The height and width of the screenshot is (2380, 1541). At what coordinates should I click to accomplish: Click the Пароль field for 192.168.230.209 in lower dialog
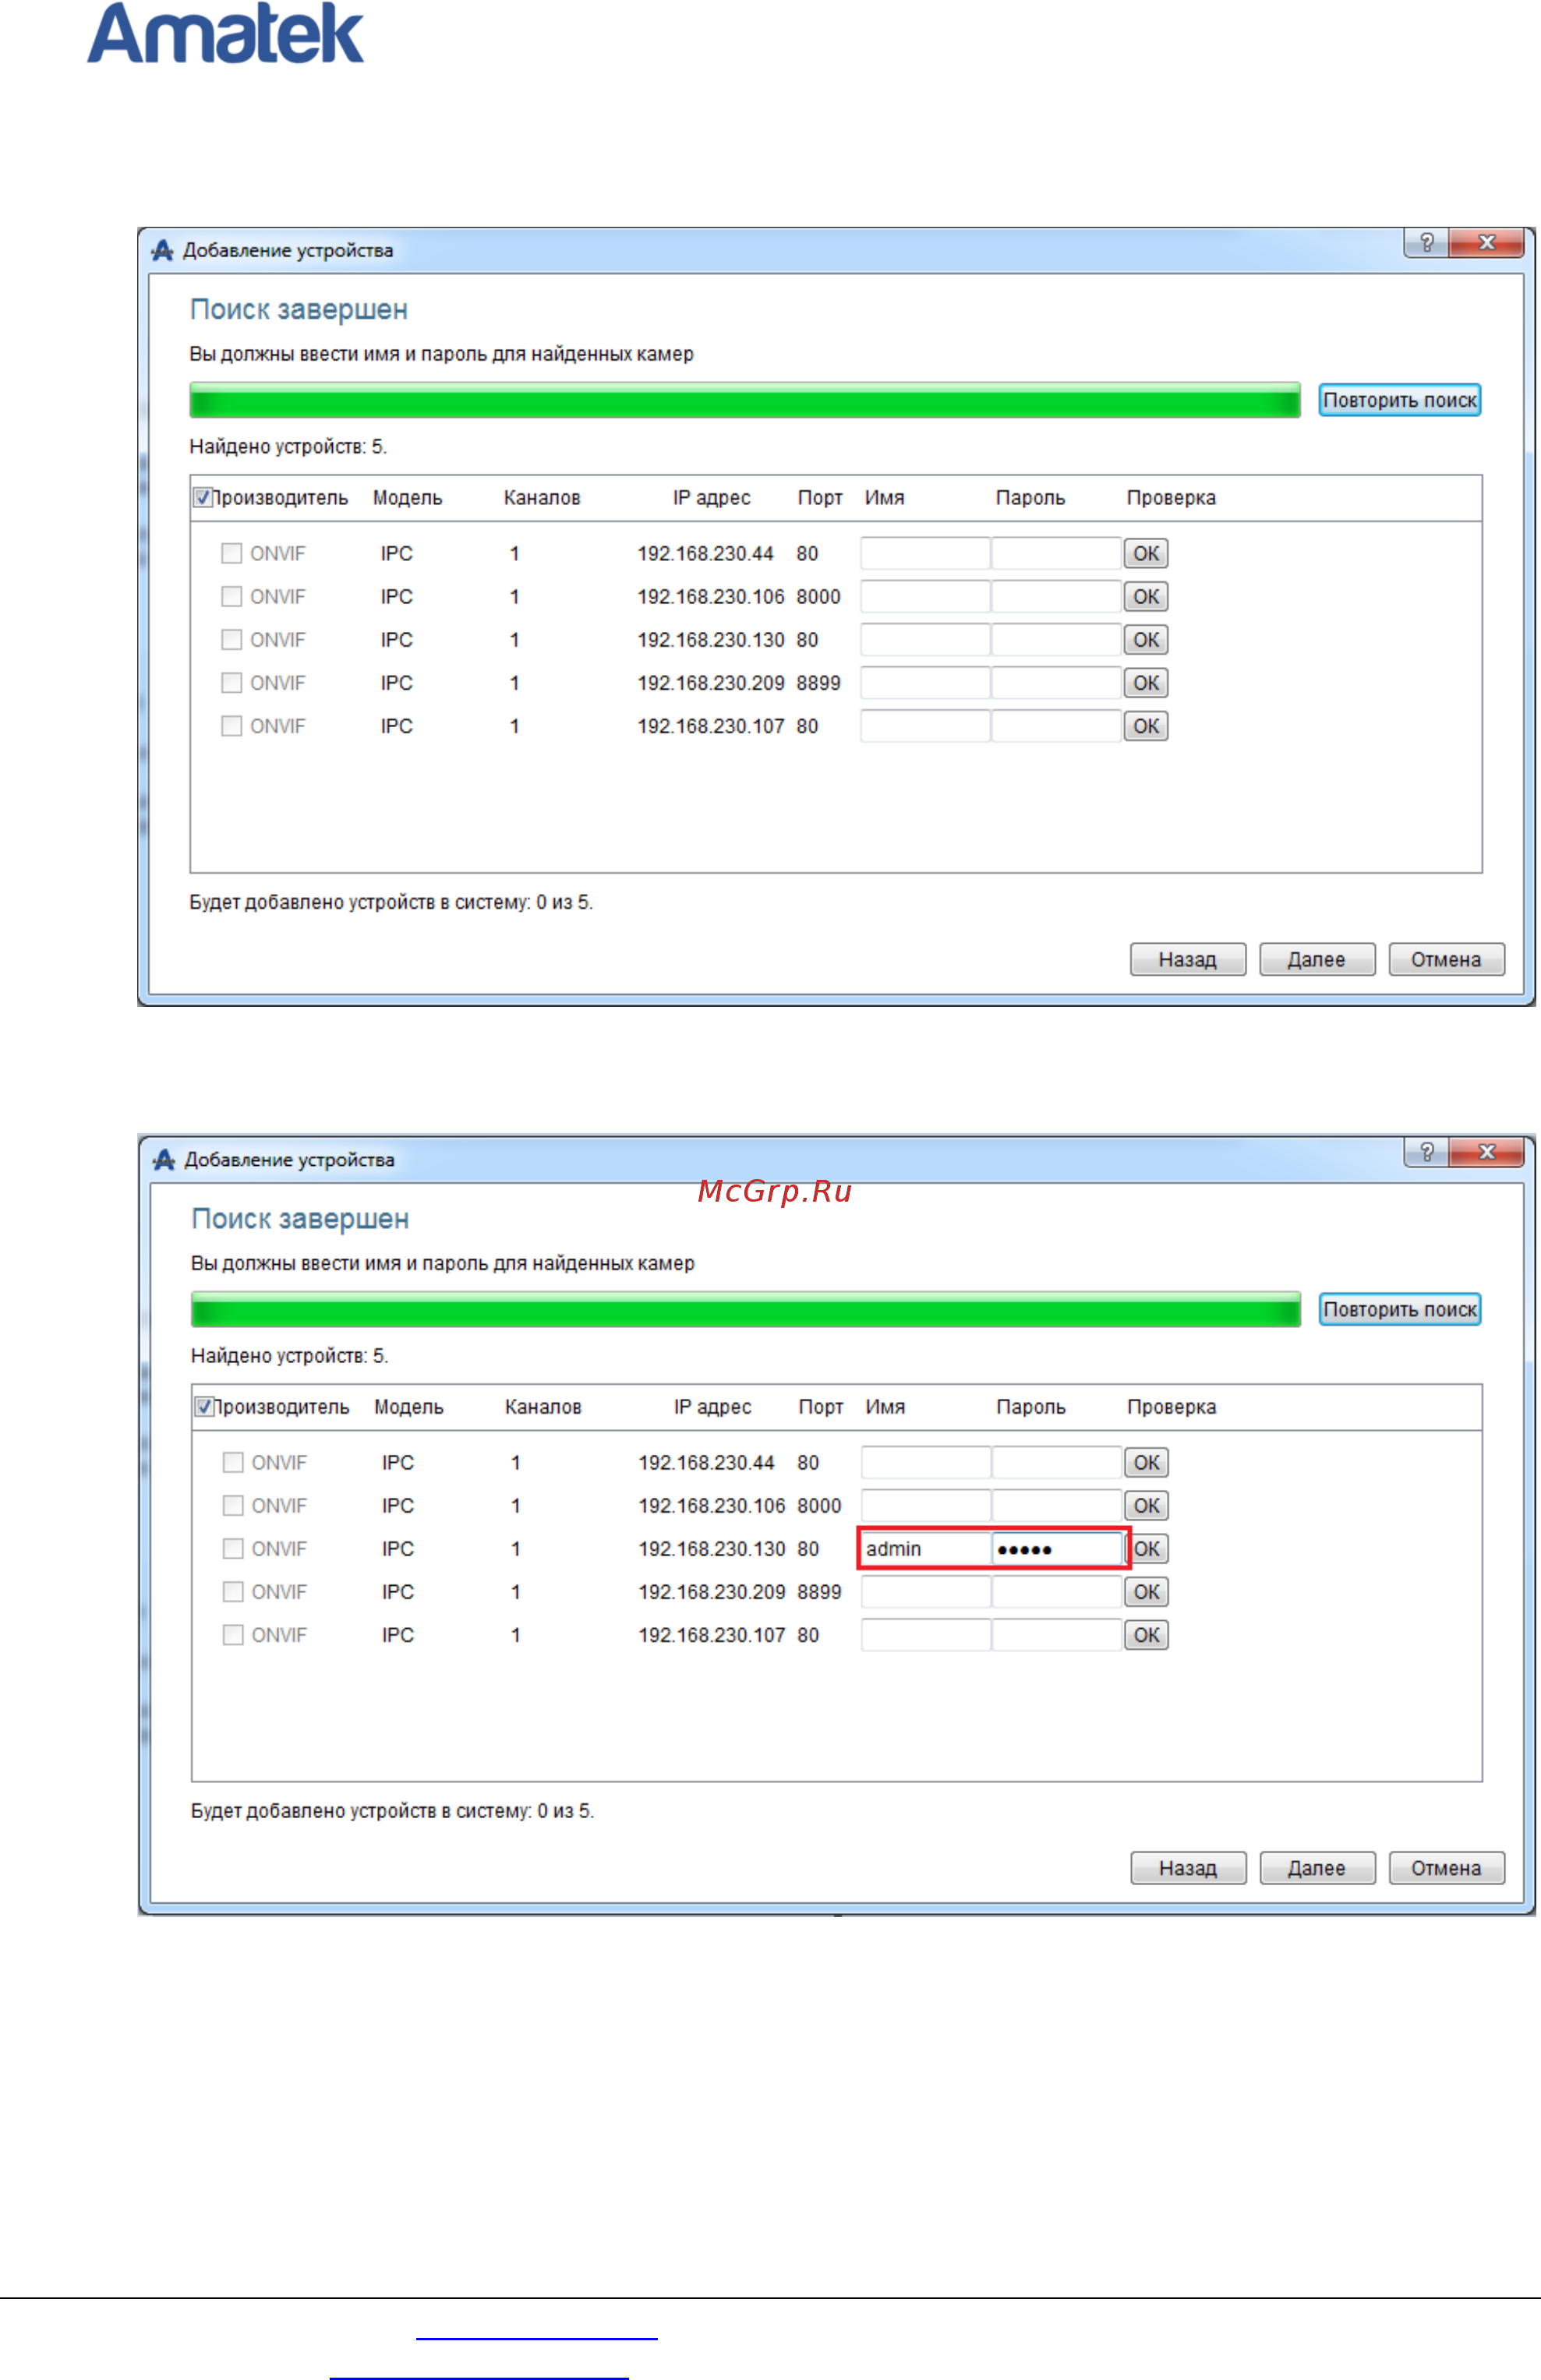click(1057, 1591)
